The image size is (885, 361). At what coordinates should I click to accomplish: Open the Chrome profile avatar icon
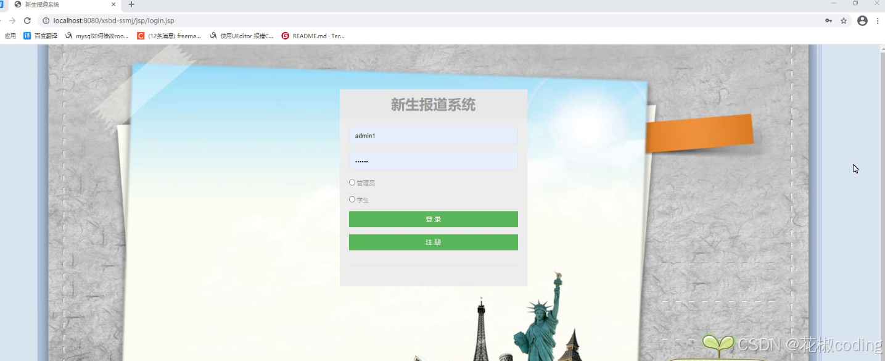pyautogui.click(x=862, y=20)
